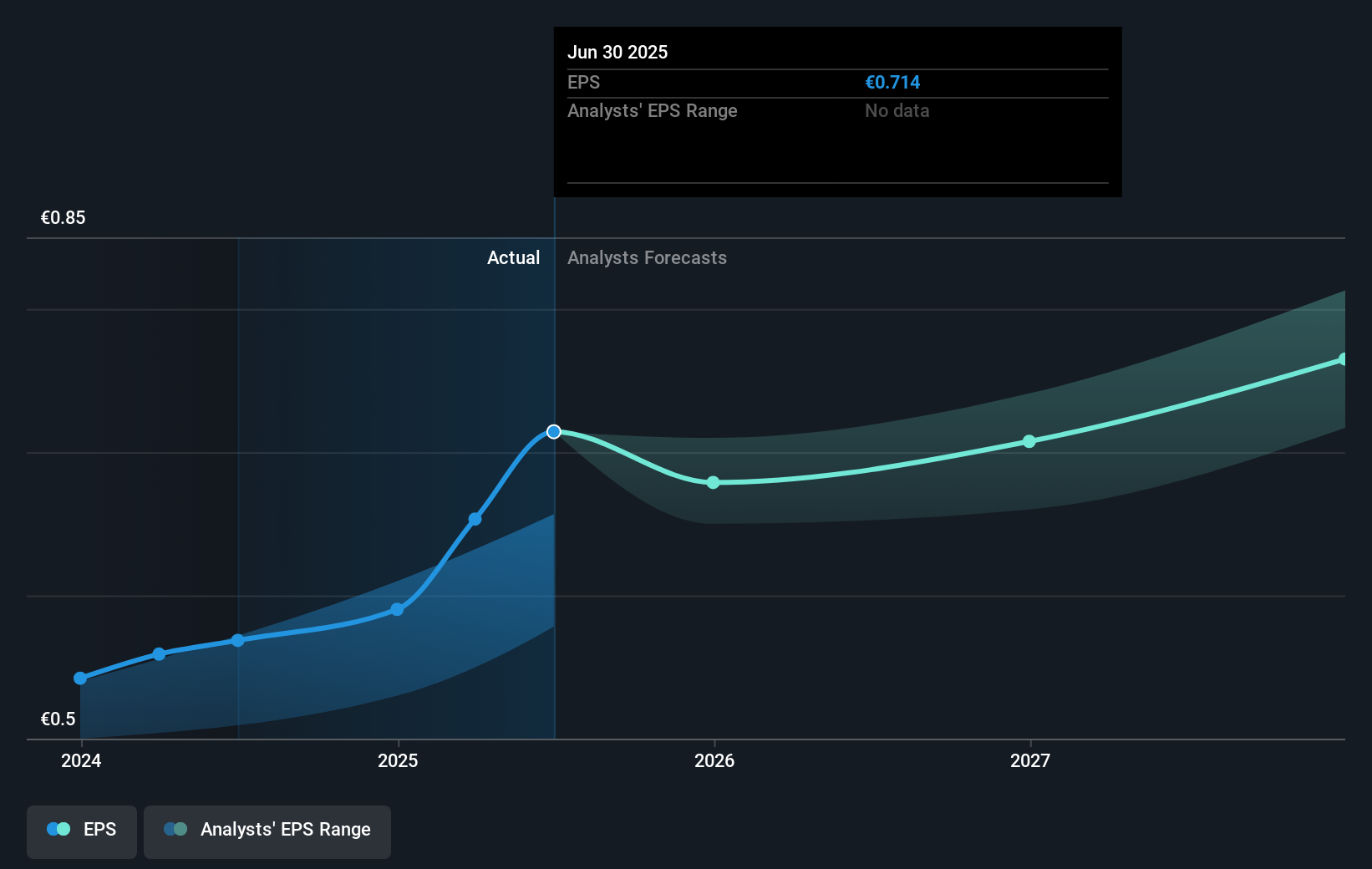Select the early 2025 EPS data point

tap(398, 609)
